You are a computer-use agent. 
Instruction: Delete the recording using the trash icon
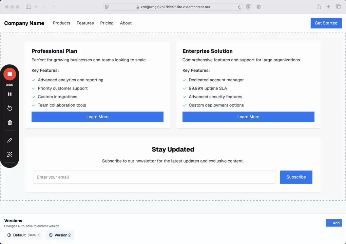(9, 123)
